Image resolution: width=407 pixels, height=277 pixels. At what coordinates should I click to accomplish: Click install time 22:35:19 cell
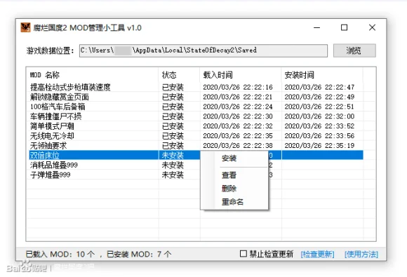pos(319,146)
